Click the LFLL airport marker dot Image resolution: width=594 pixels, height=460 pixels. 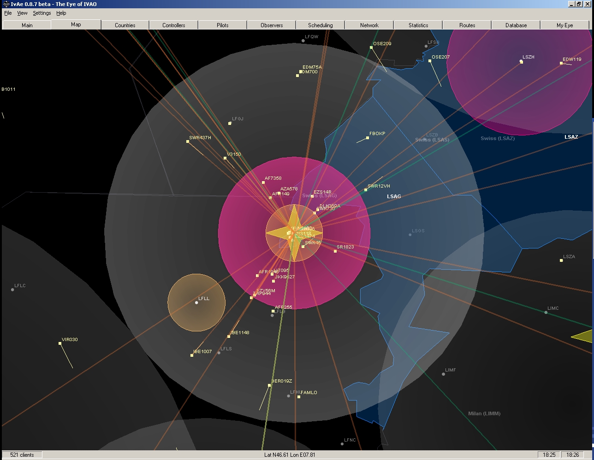pos(196,303)
